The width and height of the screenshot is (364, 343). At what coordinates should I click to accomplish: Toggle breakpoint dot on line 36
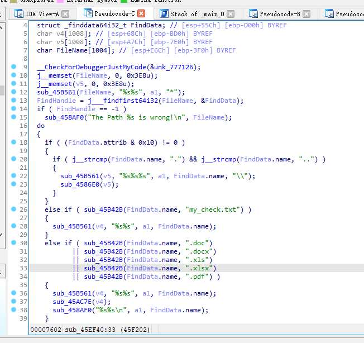click(x=14, y=293)
